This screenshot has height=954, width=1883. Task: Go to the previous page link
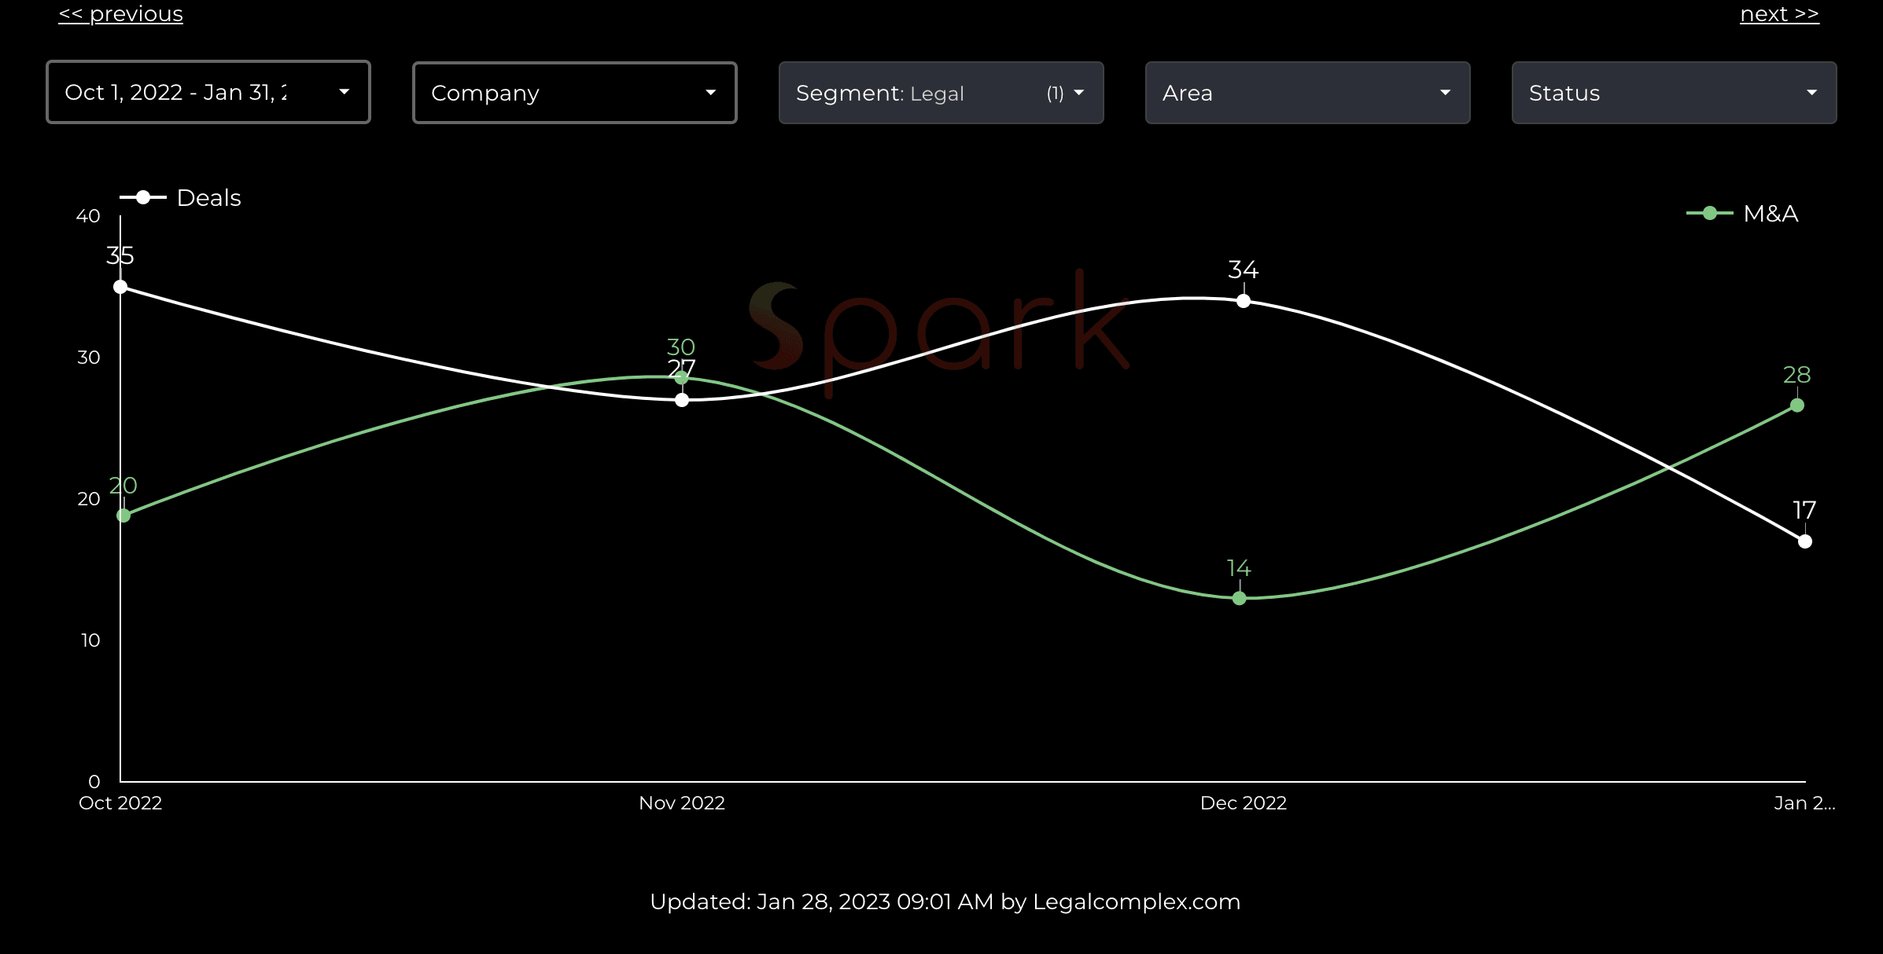[x=120, y=14]
